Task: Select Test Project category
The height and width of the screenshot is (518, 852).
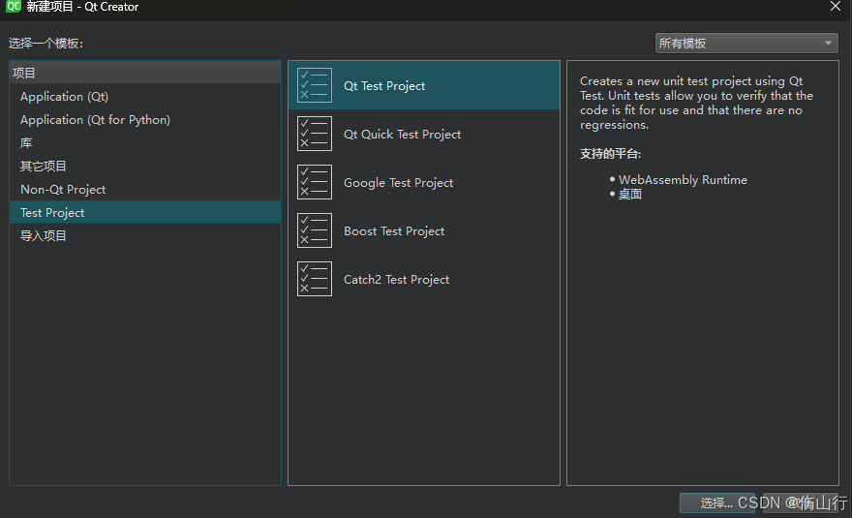Action: [x=145, y=213]
